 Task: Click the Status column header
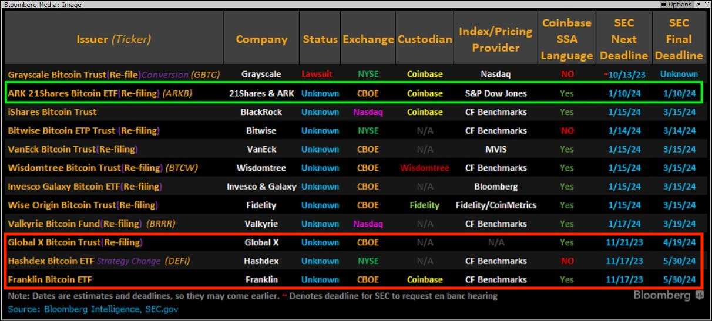click(x=320, y=39)
